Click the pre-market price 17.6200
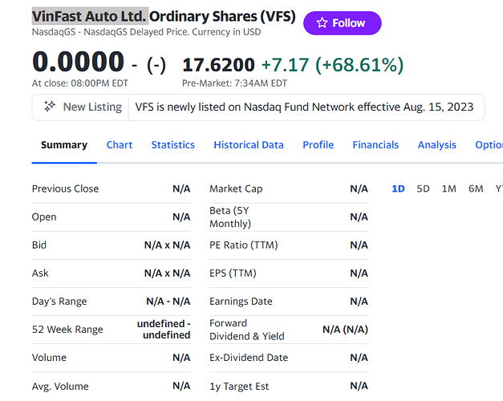 218,64
